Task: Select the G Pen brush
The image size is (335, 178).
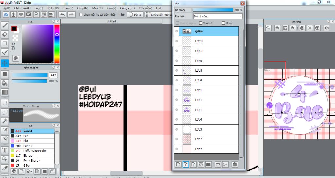Action: point(32,165)
